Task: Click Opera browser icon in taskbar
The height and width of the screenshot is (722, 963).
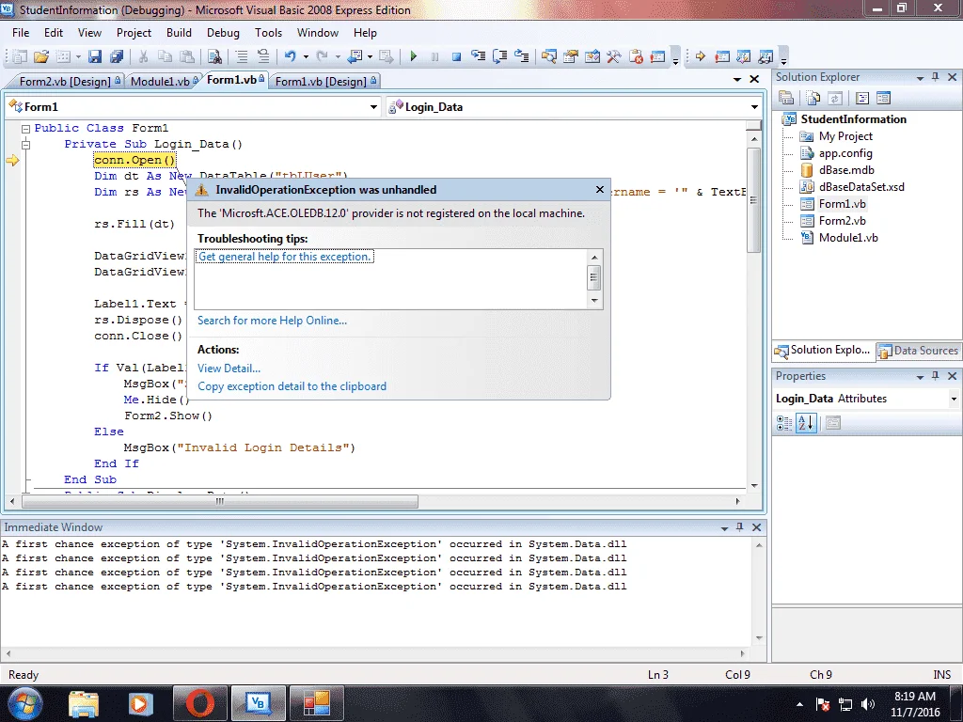Action: pyautogui.click(x=200, y=703)
